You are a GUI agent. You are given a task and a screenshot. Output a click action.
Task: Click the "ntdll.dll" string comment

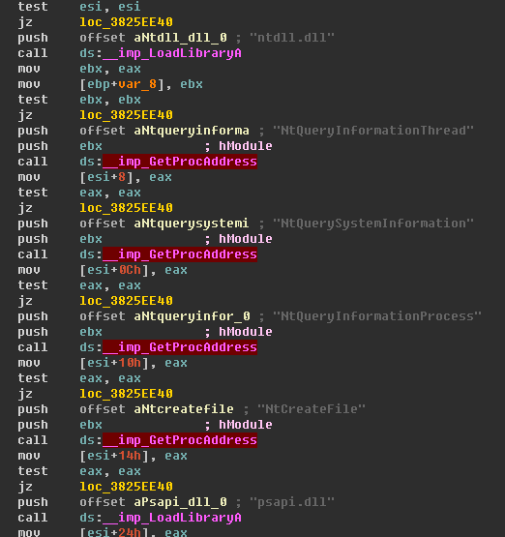(292, 38)
